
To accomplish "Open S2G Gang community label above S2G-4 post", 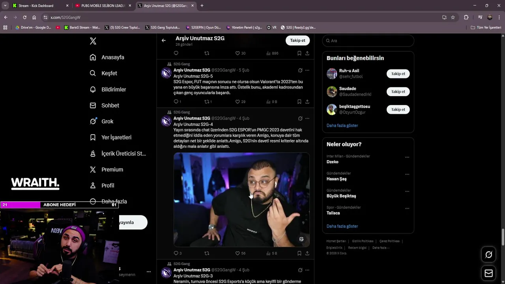I will [181, 112].
